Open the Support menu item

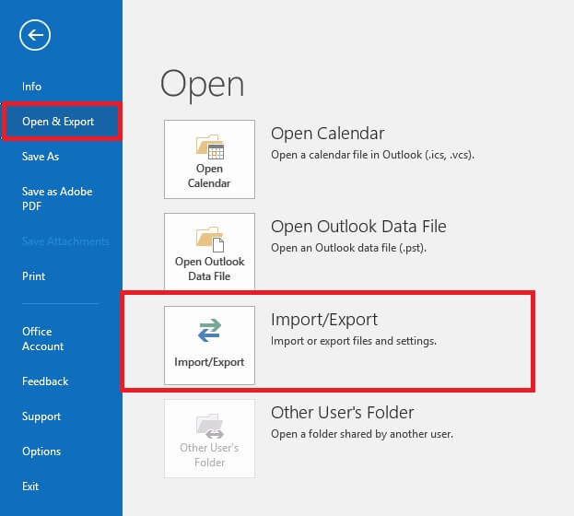(41, 416)
